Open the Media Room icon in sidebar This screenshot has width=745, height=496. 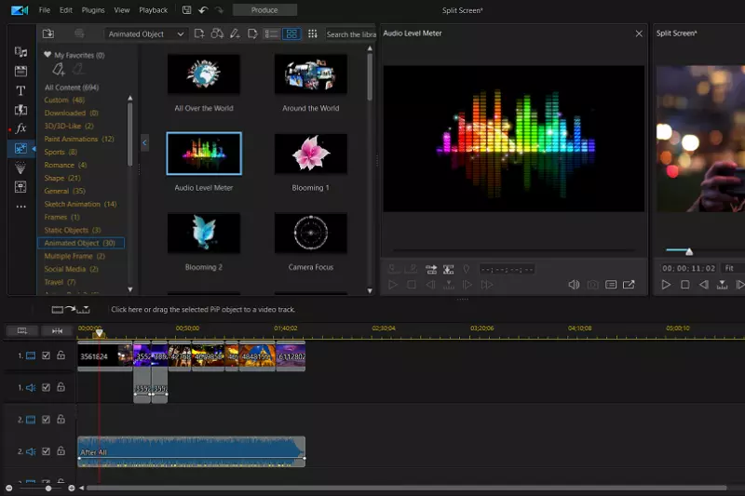click(20, 51)
